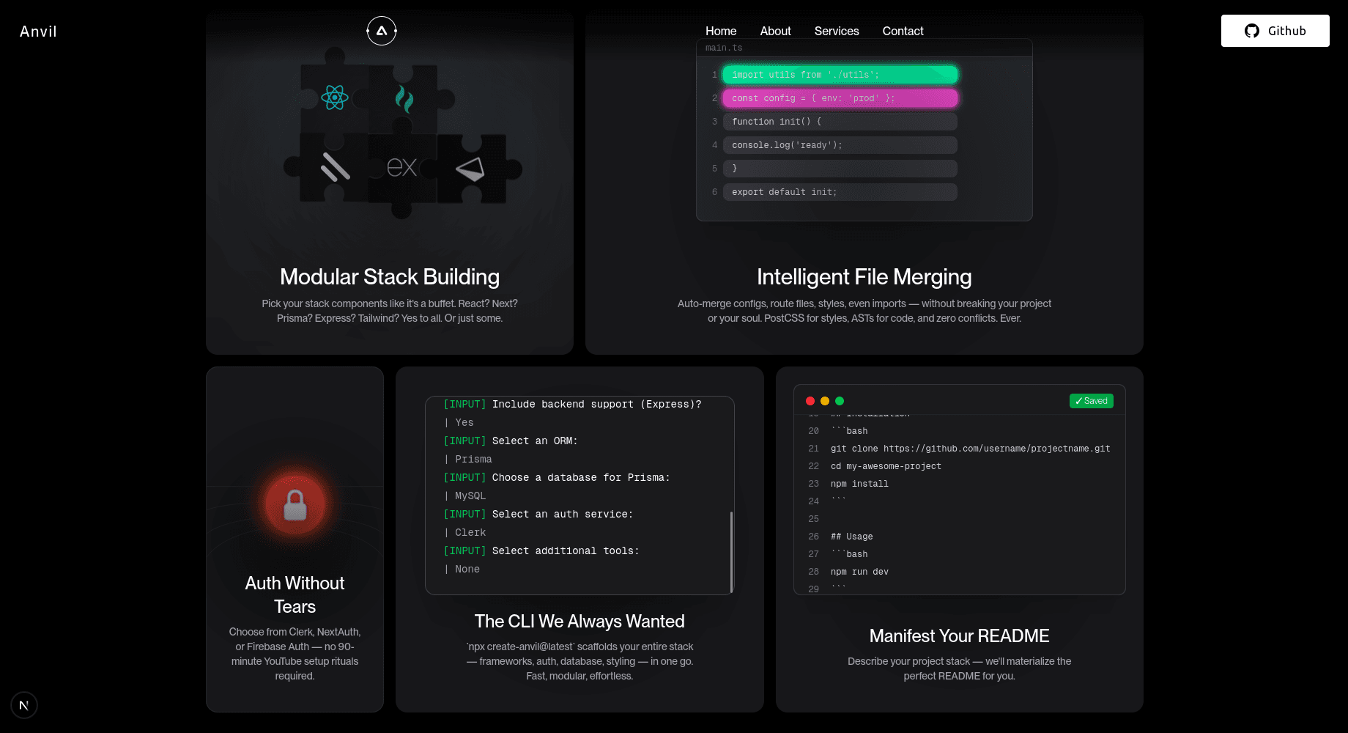
Task: Go to the About page
Action: pos(775,31)
